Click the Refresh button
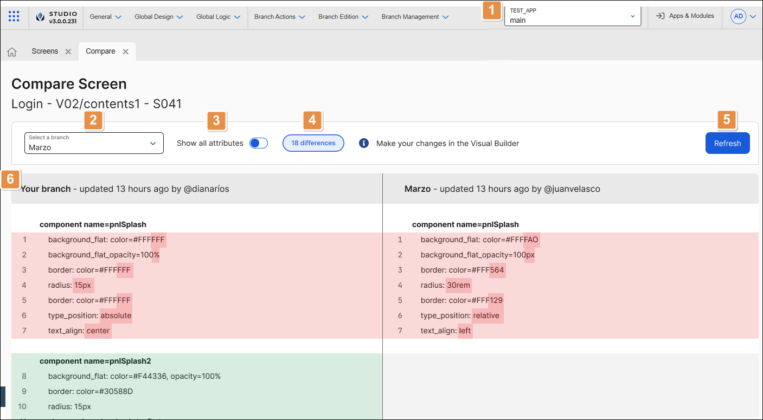 pos(727,143)
